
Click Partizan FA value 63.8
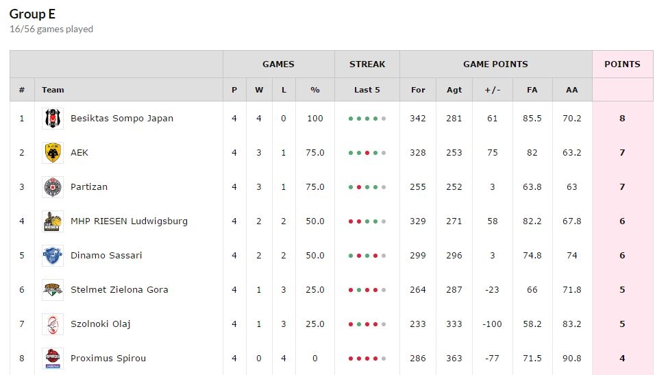pos(532,187)
